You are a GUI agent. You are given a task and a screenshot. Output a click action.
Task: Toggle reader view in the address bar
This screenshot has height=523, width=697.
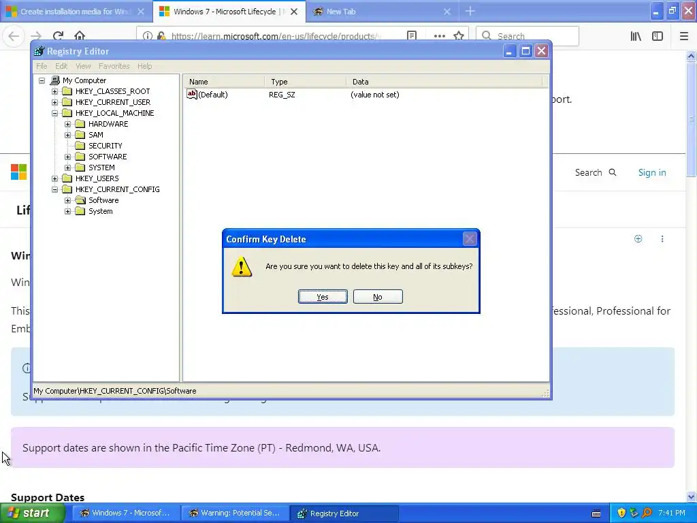(412, 36)
